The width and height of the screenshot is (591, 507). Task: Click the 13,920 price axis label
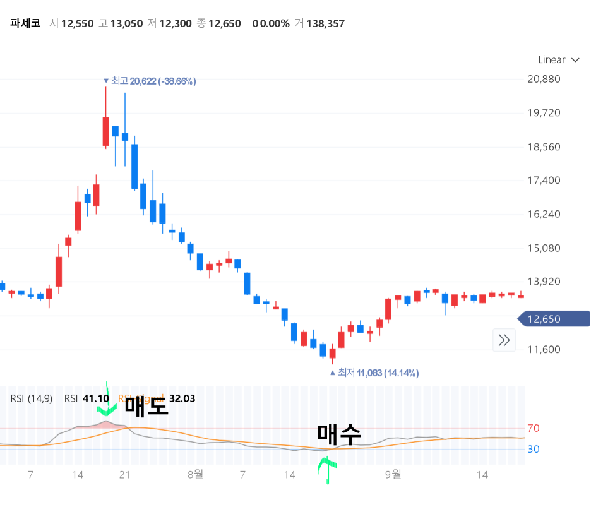point(544,282)
